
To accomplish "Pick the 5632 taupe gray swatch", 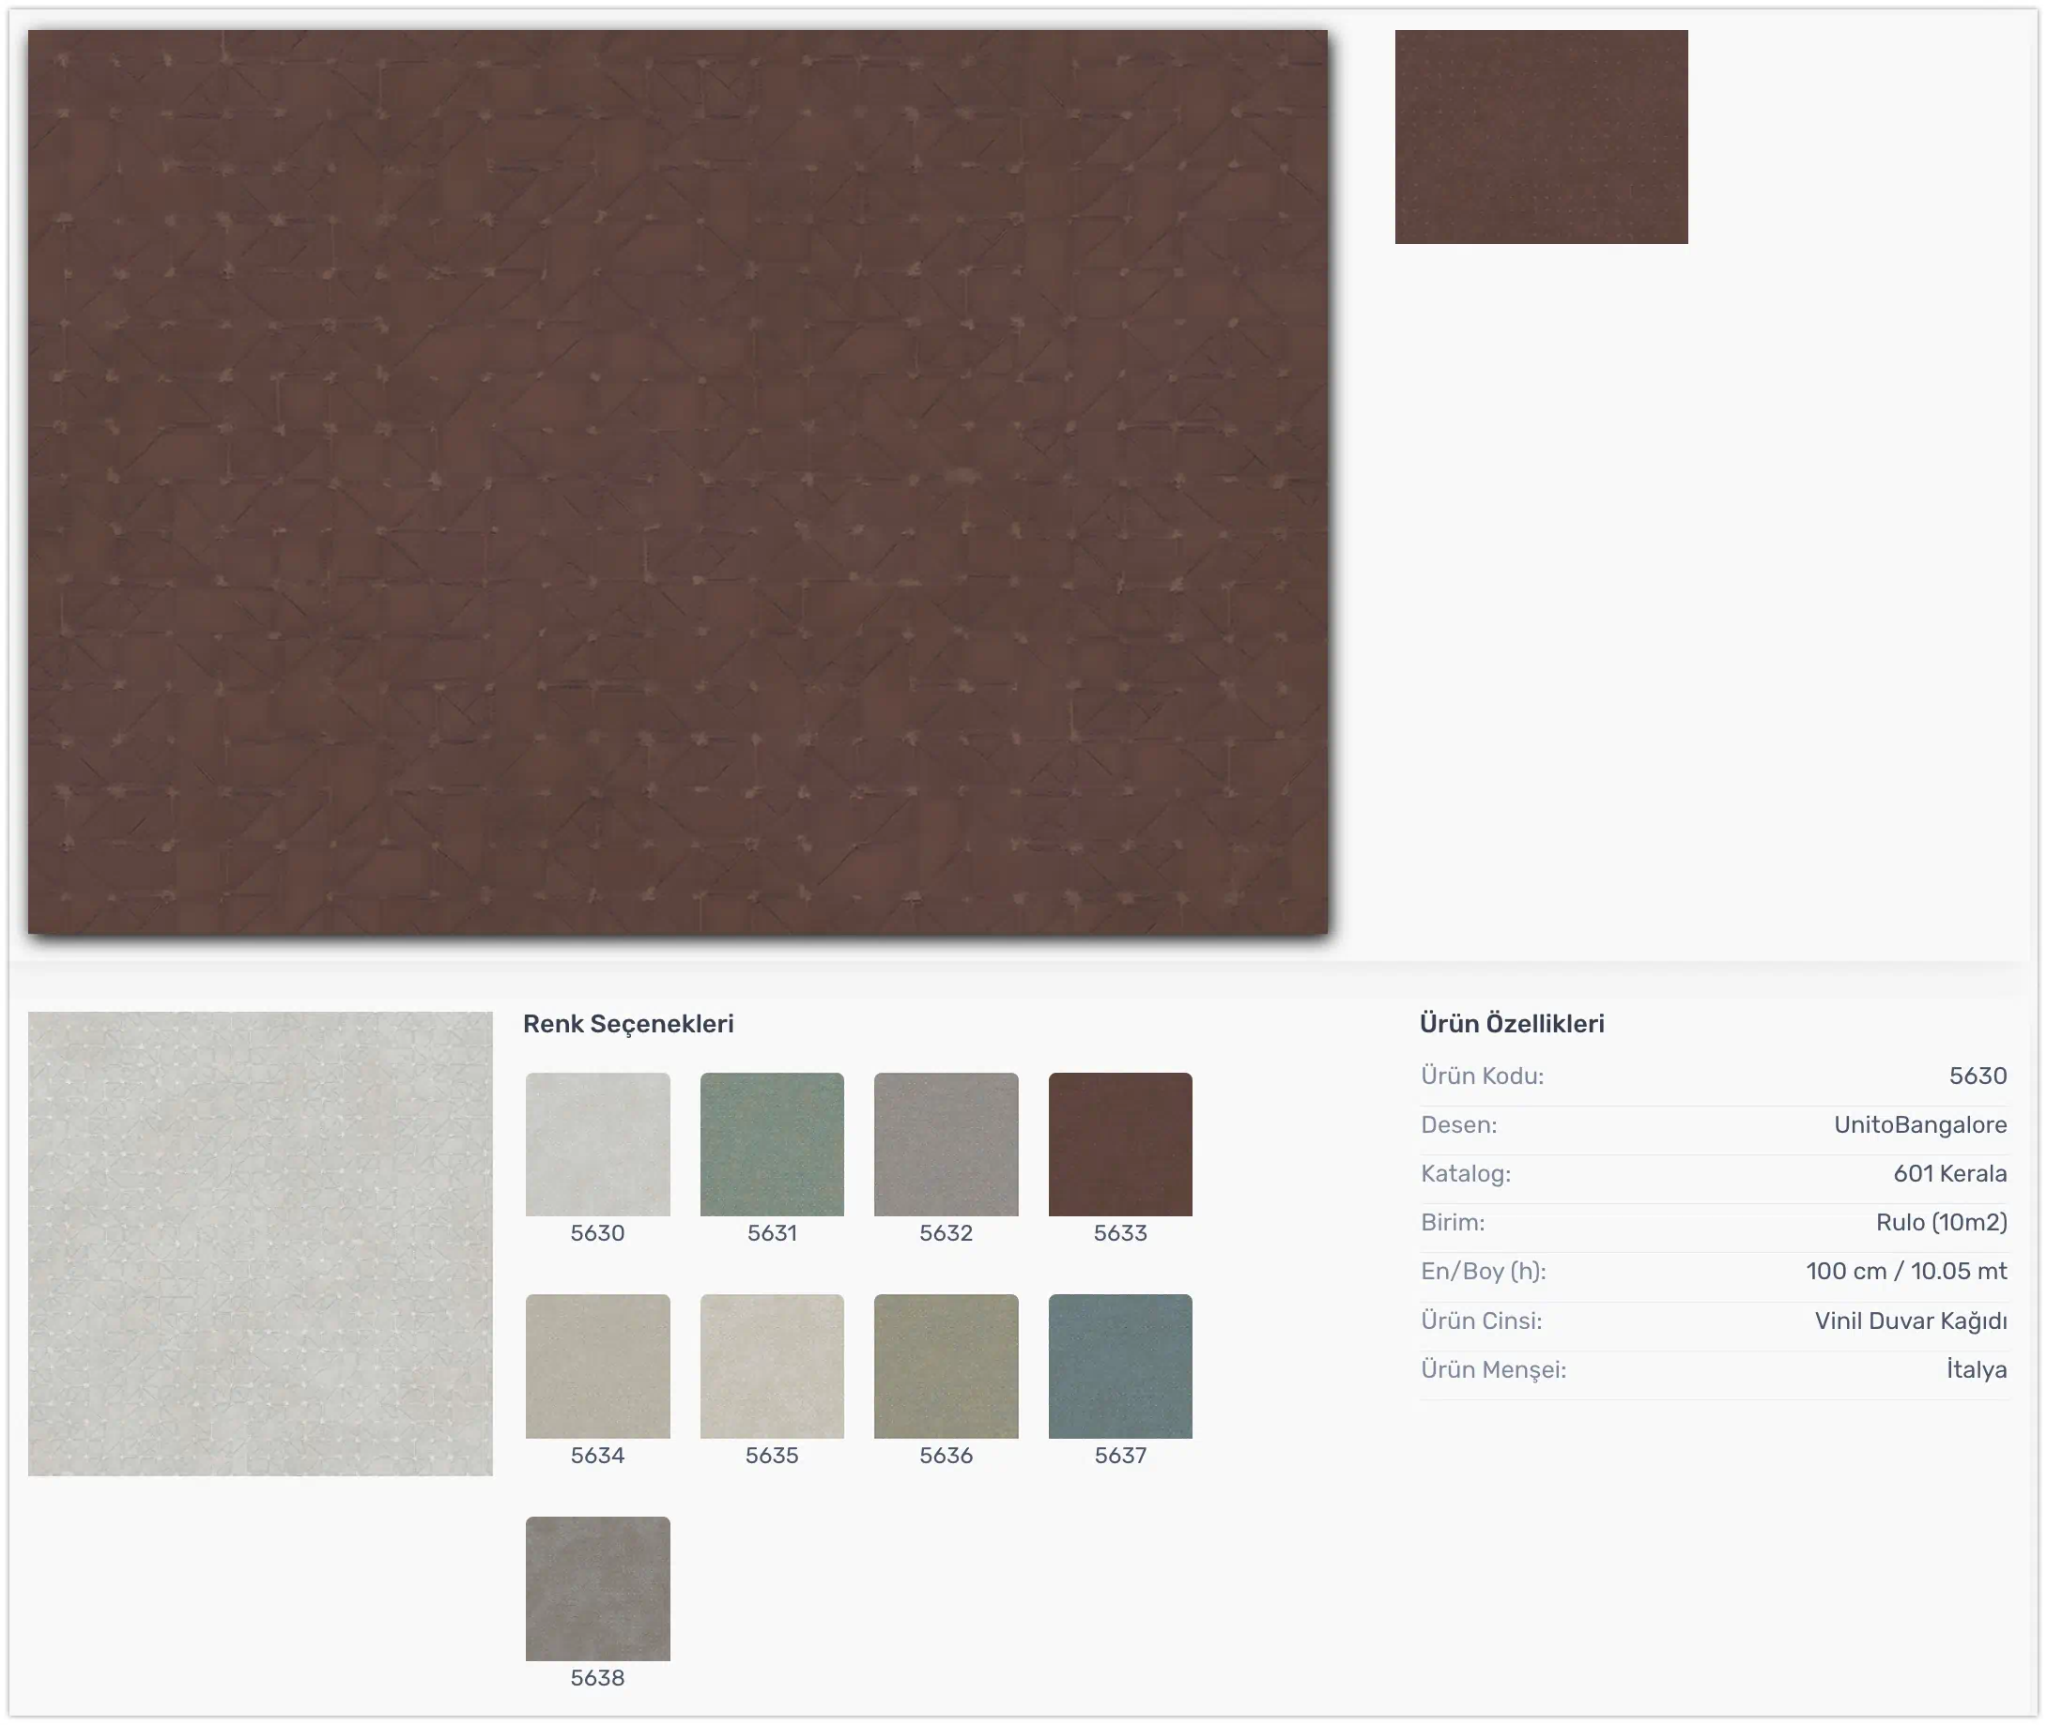I will tap(947, 1144).
